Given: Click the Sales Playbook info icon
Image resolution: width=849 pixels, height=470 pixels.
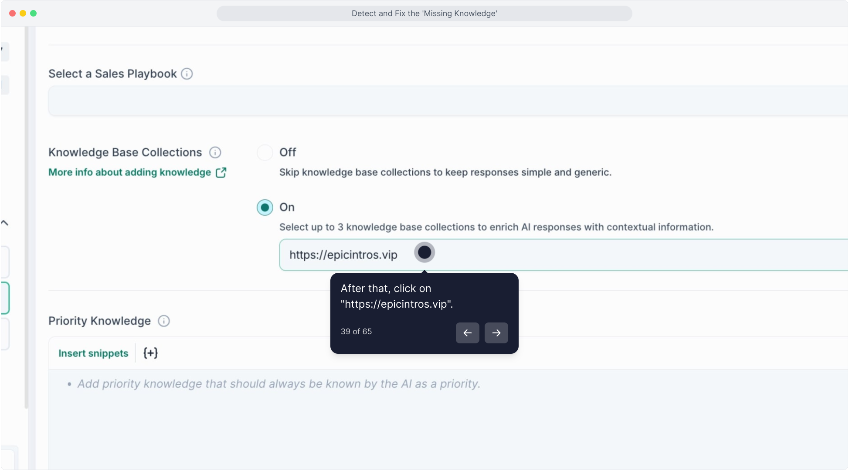Looking at the screenshot, I should pos(187,74).
